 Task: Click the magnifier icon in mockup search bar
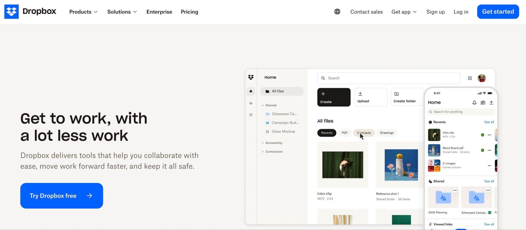coord(323,78)
